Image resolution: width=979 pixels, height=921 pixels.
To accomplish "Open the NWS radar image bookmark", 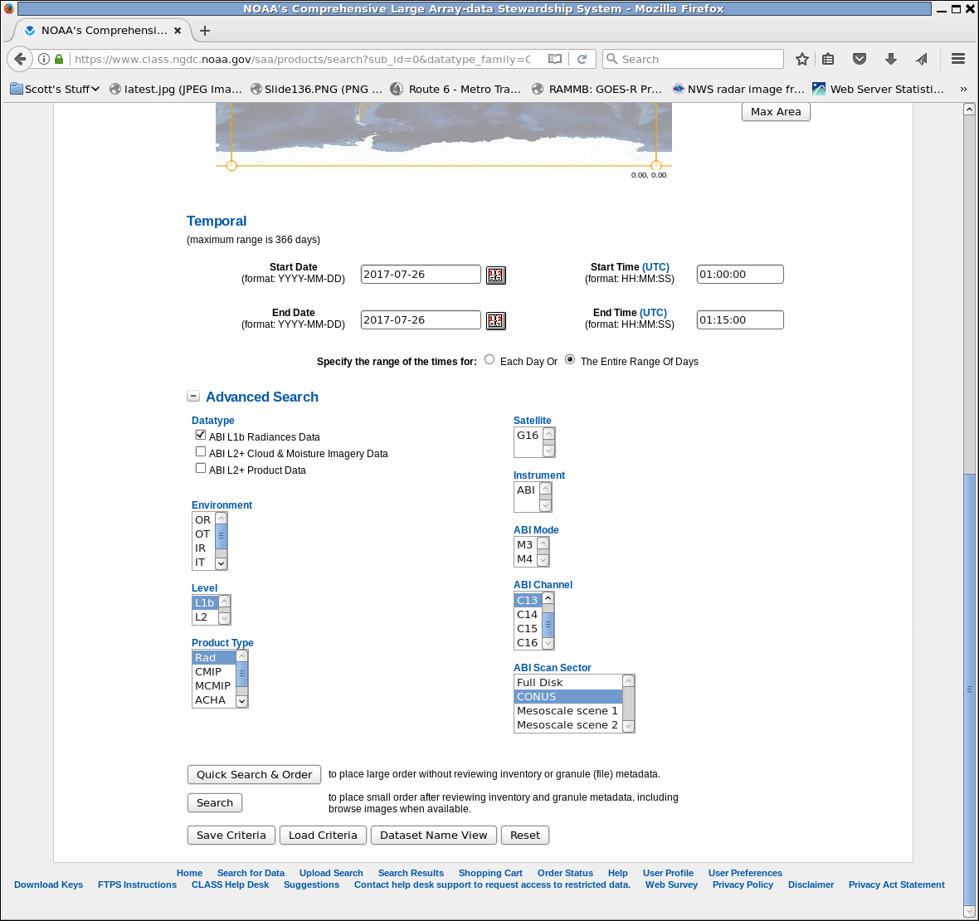I will click(738, 89).
